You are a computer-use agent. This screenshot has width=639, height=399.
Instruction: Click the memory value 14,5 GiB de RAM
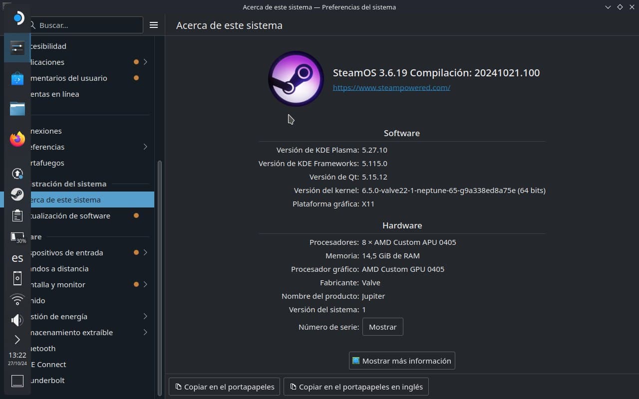click(391, 255)
